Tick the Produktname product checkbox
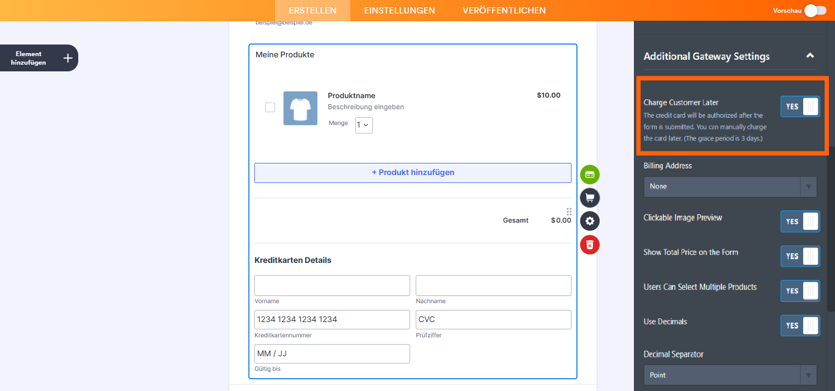 [270, 107]
